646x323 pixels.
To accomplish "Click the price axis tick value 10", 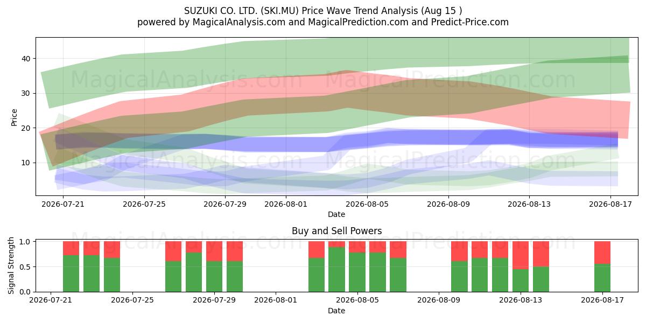I will pos(27,163).
